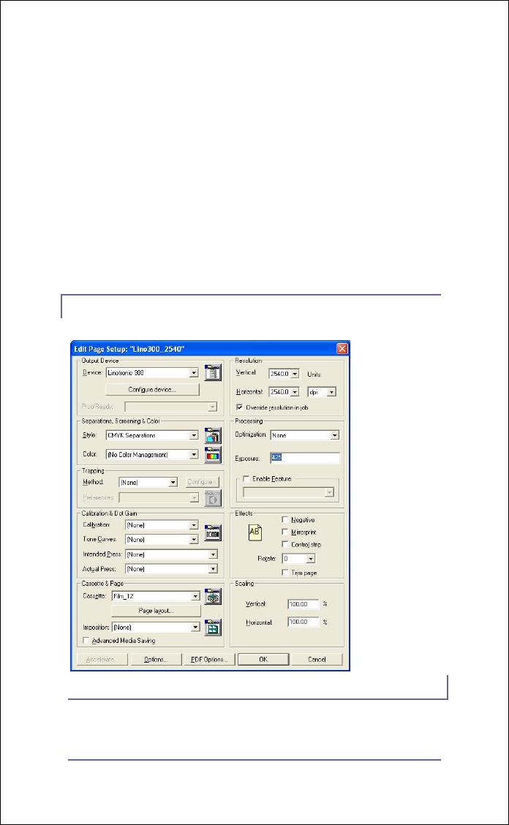The width and height of the screenshot is (509, 825).
Task: Open the Calibration dropdown
Action: 162,525
